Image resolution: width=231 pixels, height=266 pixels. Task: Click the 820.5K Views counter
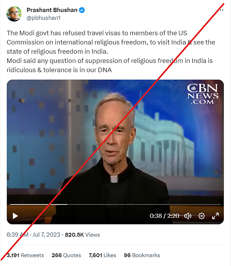[82, 235]
